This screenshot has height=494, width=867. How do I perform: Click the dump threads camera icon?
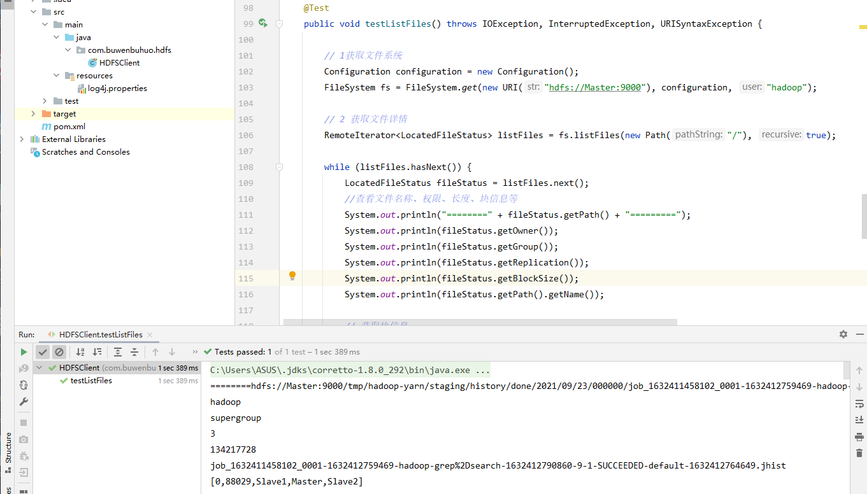click(24, 439)
